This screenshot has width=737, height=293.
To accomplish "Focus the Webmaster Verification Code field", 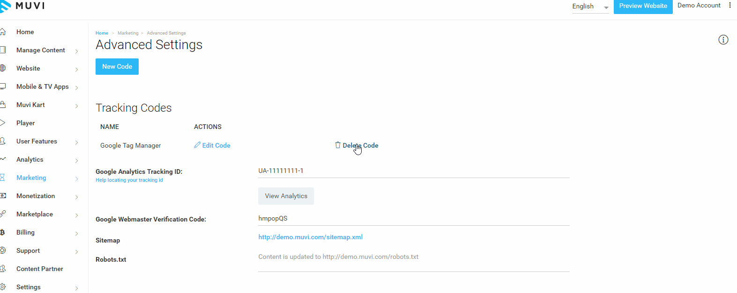I will point(414,218).
